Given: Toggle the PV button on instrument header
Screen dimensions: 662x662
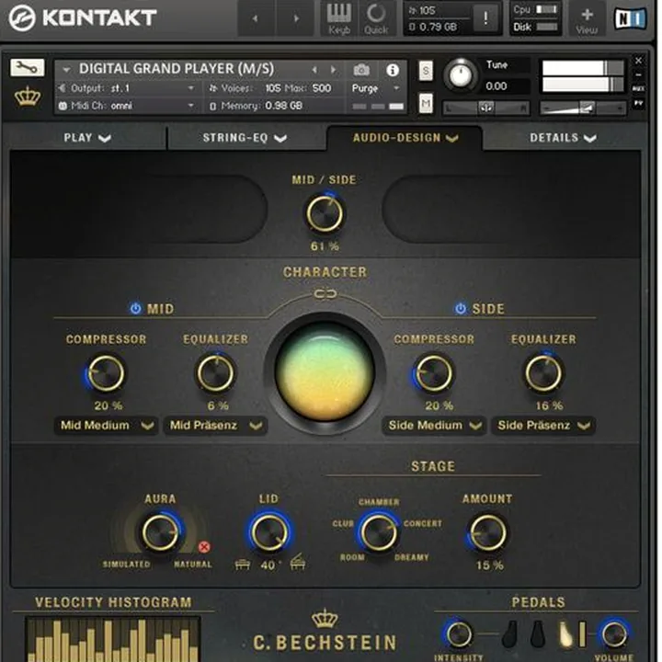Looking at the screenshot, I should click(x=638, y=103).
